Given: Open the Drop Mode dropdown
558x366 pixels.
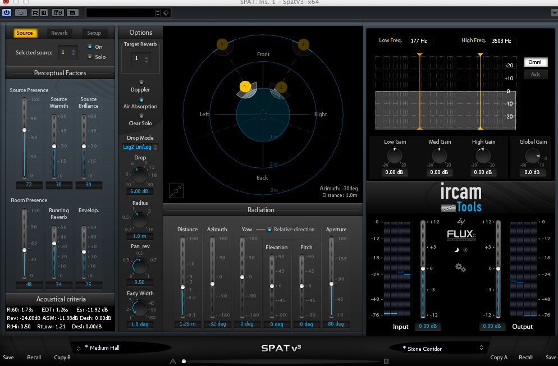Looking at the screenshot, I should [140, 147].
